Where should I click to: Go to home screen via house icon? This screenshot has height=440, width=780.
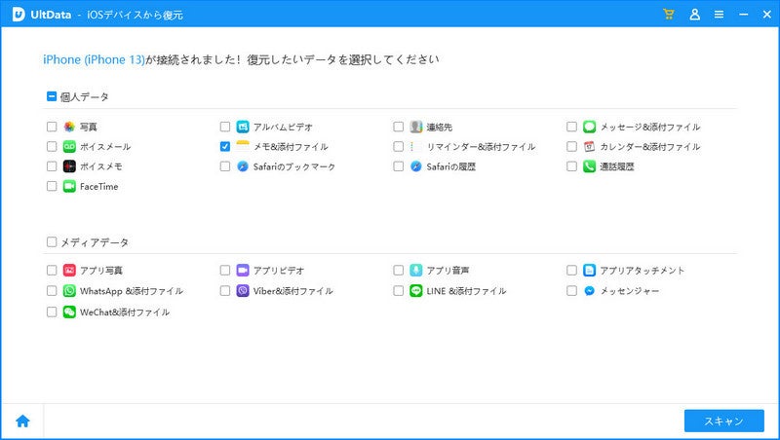point(22,421)
